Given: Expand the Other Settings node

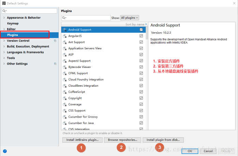Looking at the screenshot, I should coord(4,64).
